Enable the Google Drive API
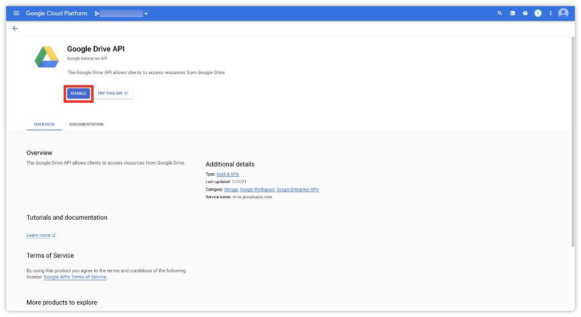 pos(78,94)
